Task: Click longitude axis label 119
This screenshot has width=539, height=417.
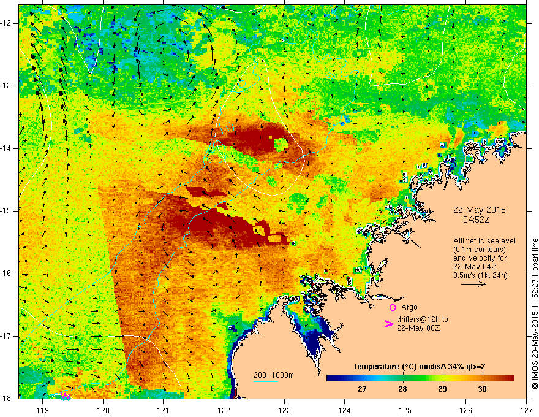Action: 43,410
